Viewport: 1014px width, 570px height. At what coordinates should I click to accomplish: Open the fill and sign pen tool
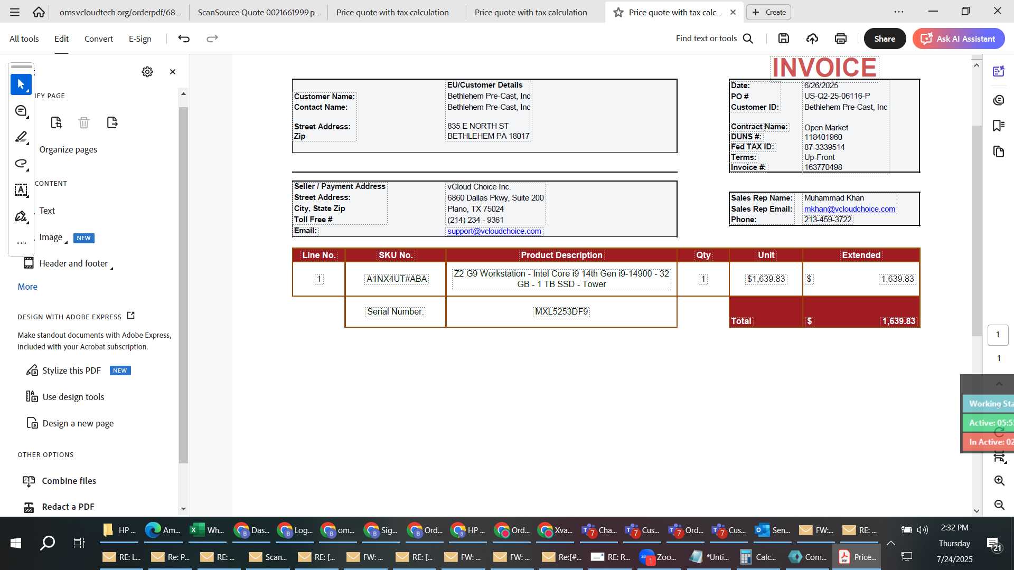pyautogui.click(x=21, y=216)
